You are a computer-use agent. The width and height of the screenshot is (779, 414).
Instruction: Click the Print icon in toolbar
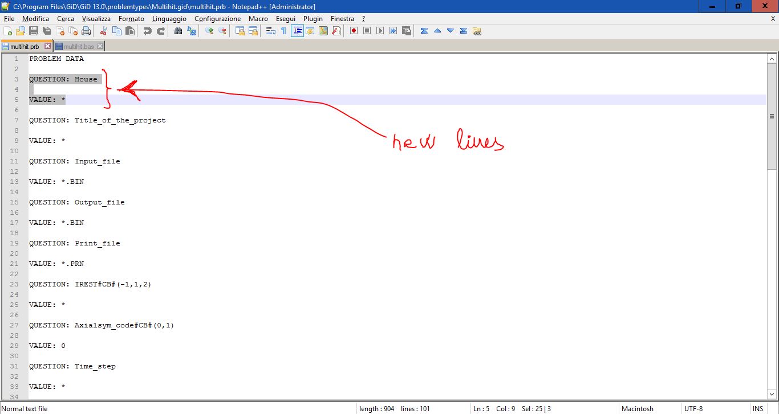(86, 31)
